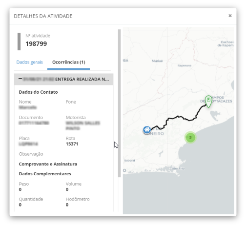Switch to the Dados gerais tab
246x227 pixels.
pyautogui.click(x=29, y=62)
